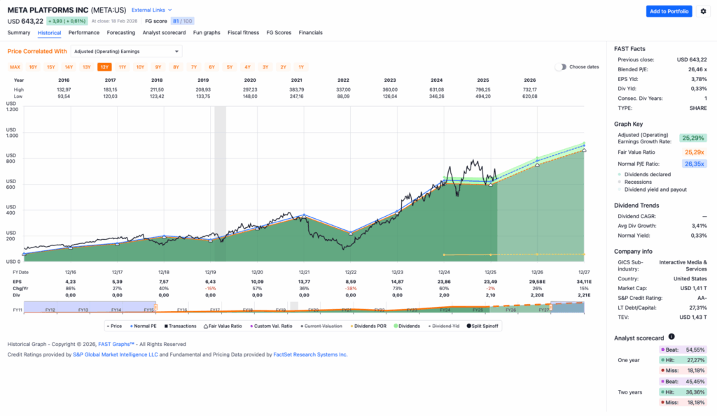Enable the Choose dates switch
Image resolution: width=717 pixels, height=416 pixels.
561,67
